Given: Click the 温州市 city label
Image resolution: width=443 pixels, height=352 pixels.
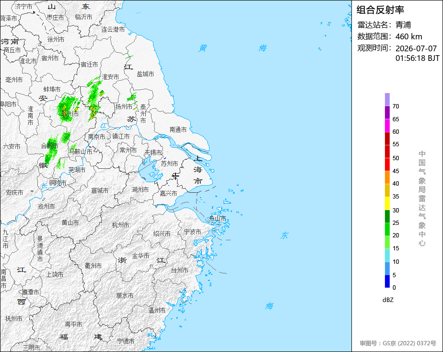Looking at the screenshot, I should (157, 310).
